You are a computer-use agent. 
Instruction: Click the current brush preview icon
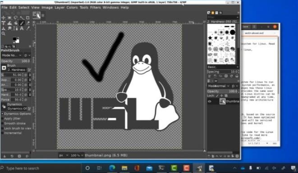point(4,68)
